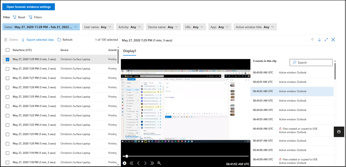Expand the User name filter dropdown

(98, 27)
